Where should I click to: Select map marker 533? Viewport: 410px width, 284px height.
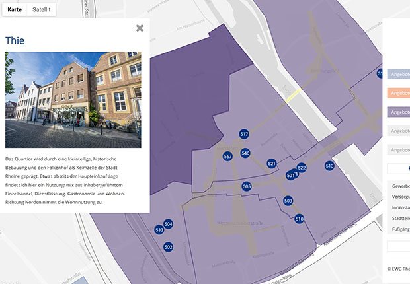(159, 230)
